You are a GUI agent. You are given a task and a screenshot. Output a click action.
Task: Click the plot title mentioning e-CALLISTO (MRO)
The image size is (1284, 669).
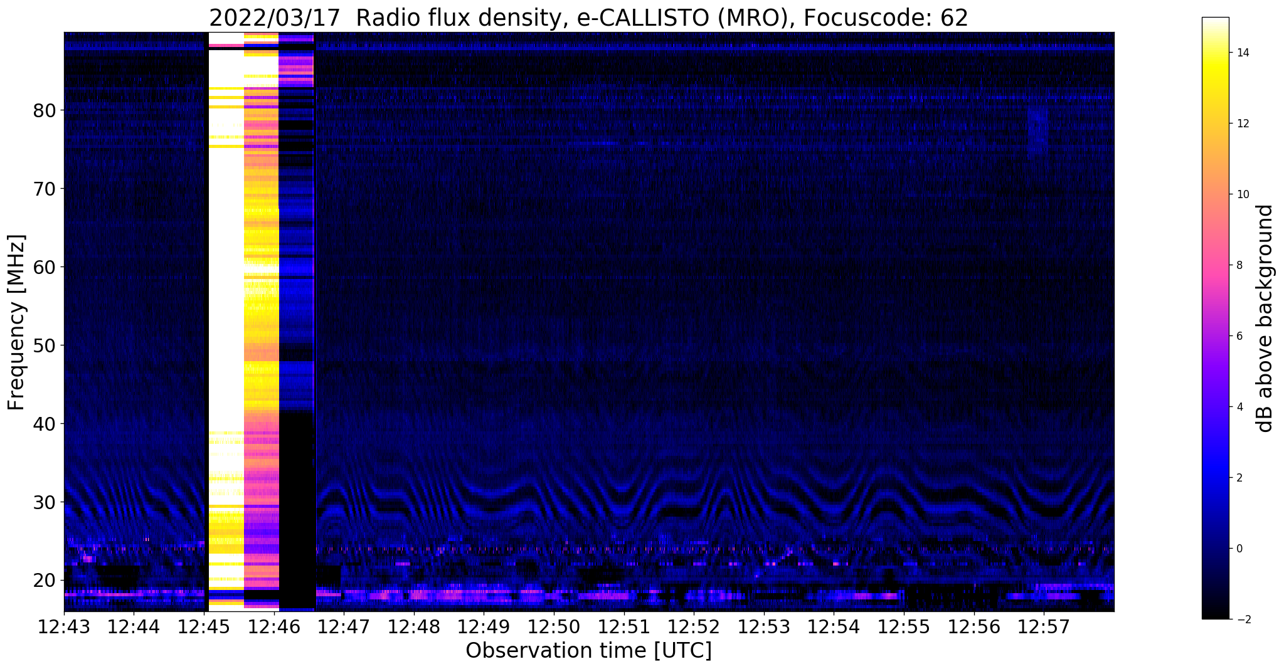tap(588, 18)
